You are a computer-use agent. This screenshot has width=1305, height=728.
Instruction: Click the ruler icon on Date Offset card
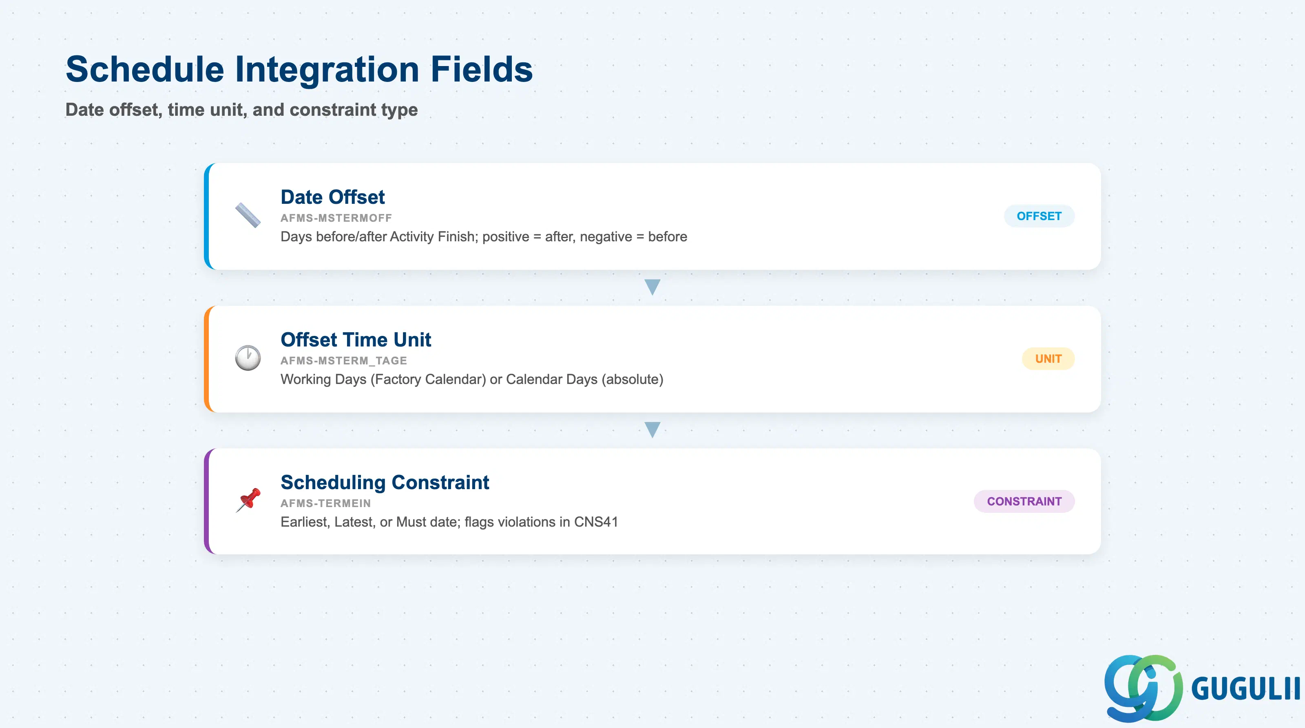pos(248,216)
